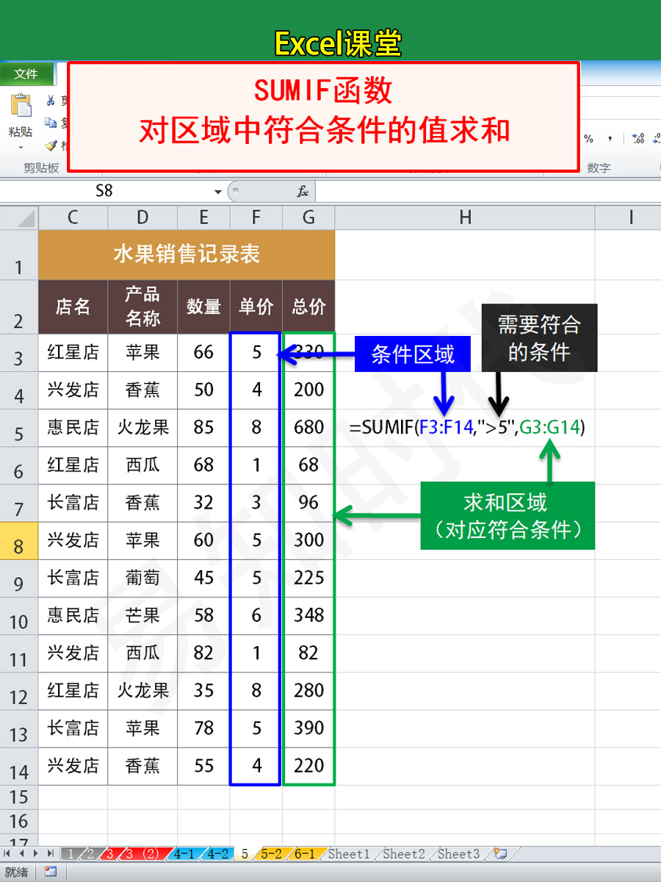Open the Paste options dropdown arrow
661x882 pixels.
tap(21, 148)
